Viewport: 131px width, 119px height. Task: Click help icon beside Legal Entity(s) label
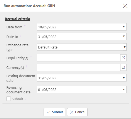tap(31, 57)
